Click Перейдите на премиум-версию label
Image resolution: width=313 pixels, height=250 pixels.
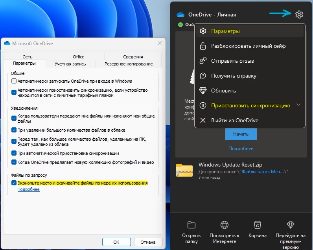click(x=291, y=241)
